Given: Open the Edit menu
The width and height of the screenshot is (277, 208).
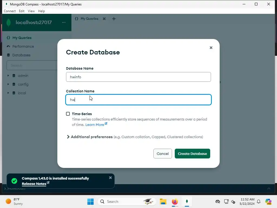Looking at the screenshot, I should [x=22, y=11].
